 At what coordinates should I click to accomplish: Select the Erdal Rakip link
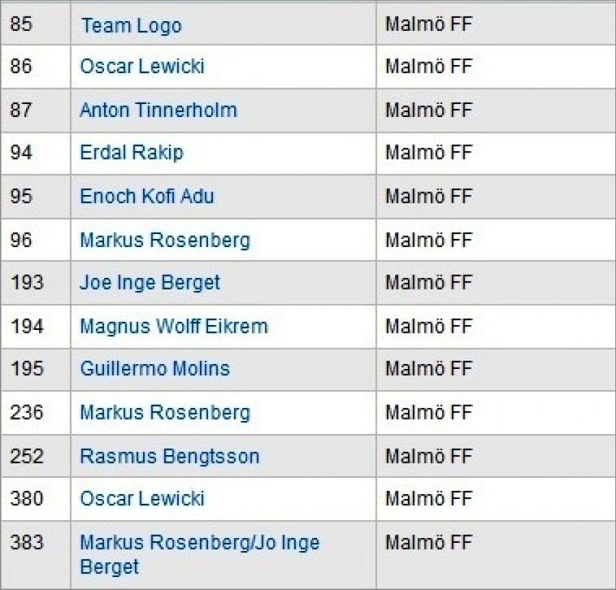131,153
